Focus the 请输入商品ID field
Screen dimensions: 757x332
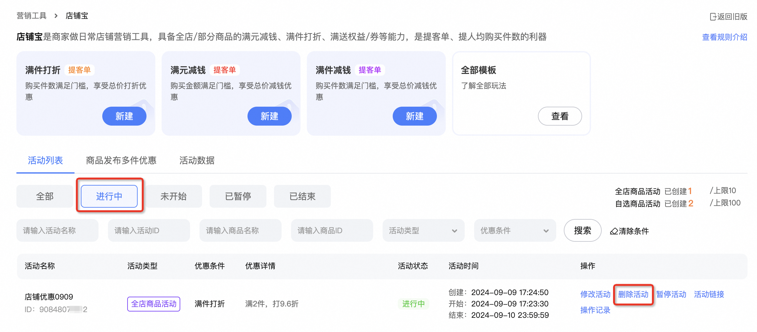[332, 231]
